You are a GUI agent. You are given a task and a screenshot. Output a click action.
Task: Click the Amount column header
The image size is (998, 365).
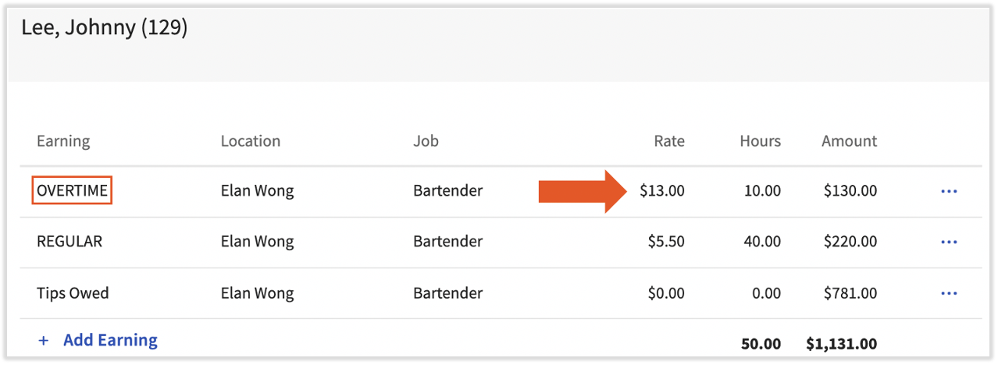849,141
